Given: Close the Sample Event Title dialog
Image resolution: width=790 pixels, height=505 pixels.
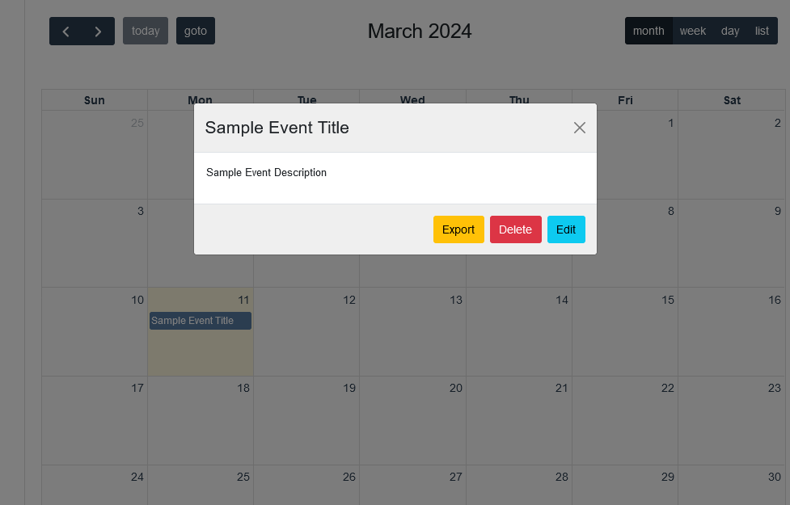Looking at the screenshot, I should 579,128.
